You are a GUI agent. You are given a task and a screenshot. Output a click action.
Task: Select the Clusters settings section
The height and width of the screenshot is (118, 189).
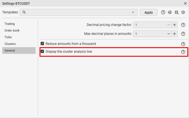pyautogui.click(x=10, y=44)
